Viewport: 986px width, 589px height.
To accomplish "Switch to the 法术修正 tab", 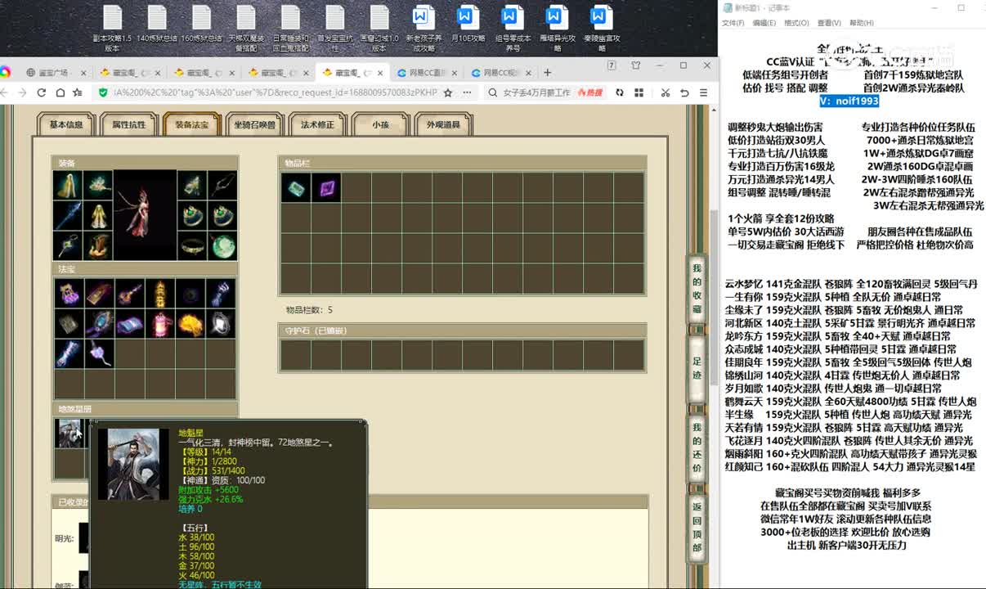I will (317, 124).
